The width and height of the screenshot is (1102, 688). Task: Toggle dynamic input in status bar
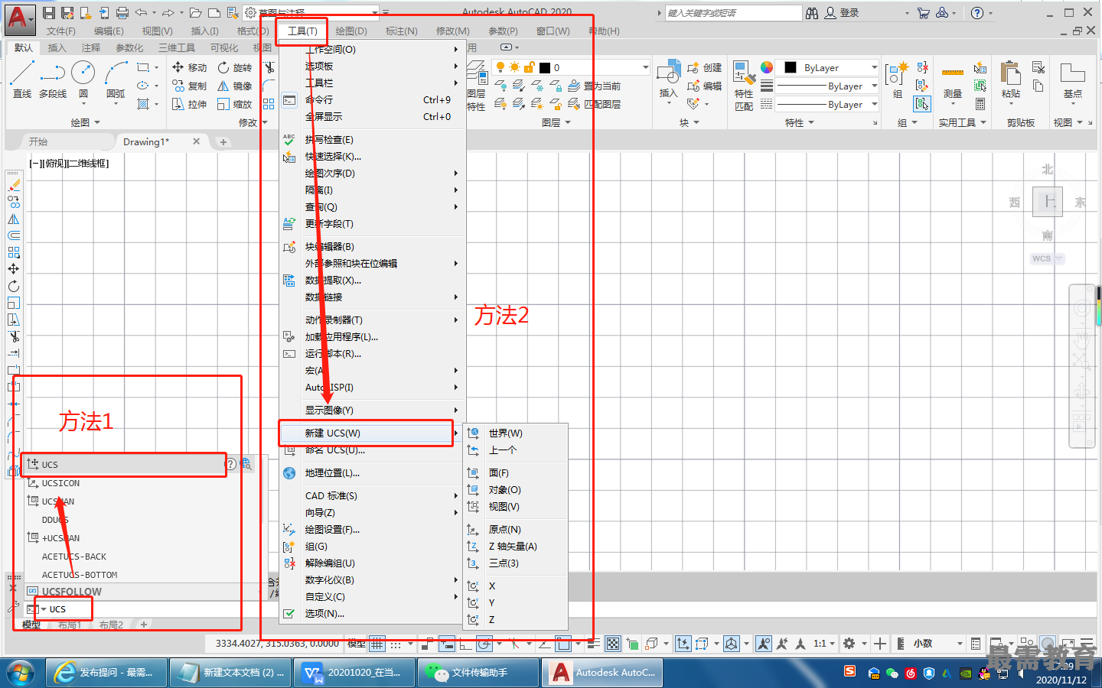pyautogui.click(x=447, y=644)
